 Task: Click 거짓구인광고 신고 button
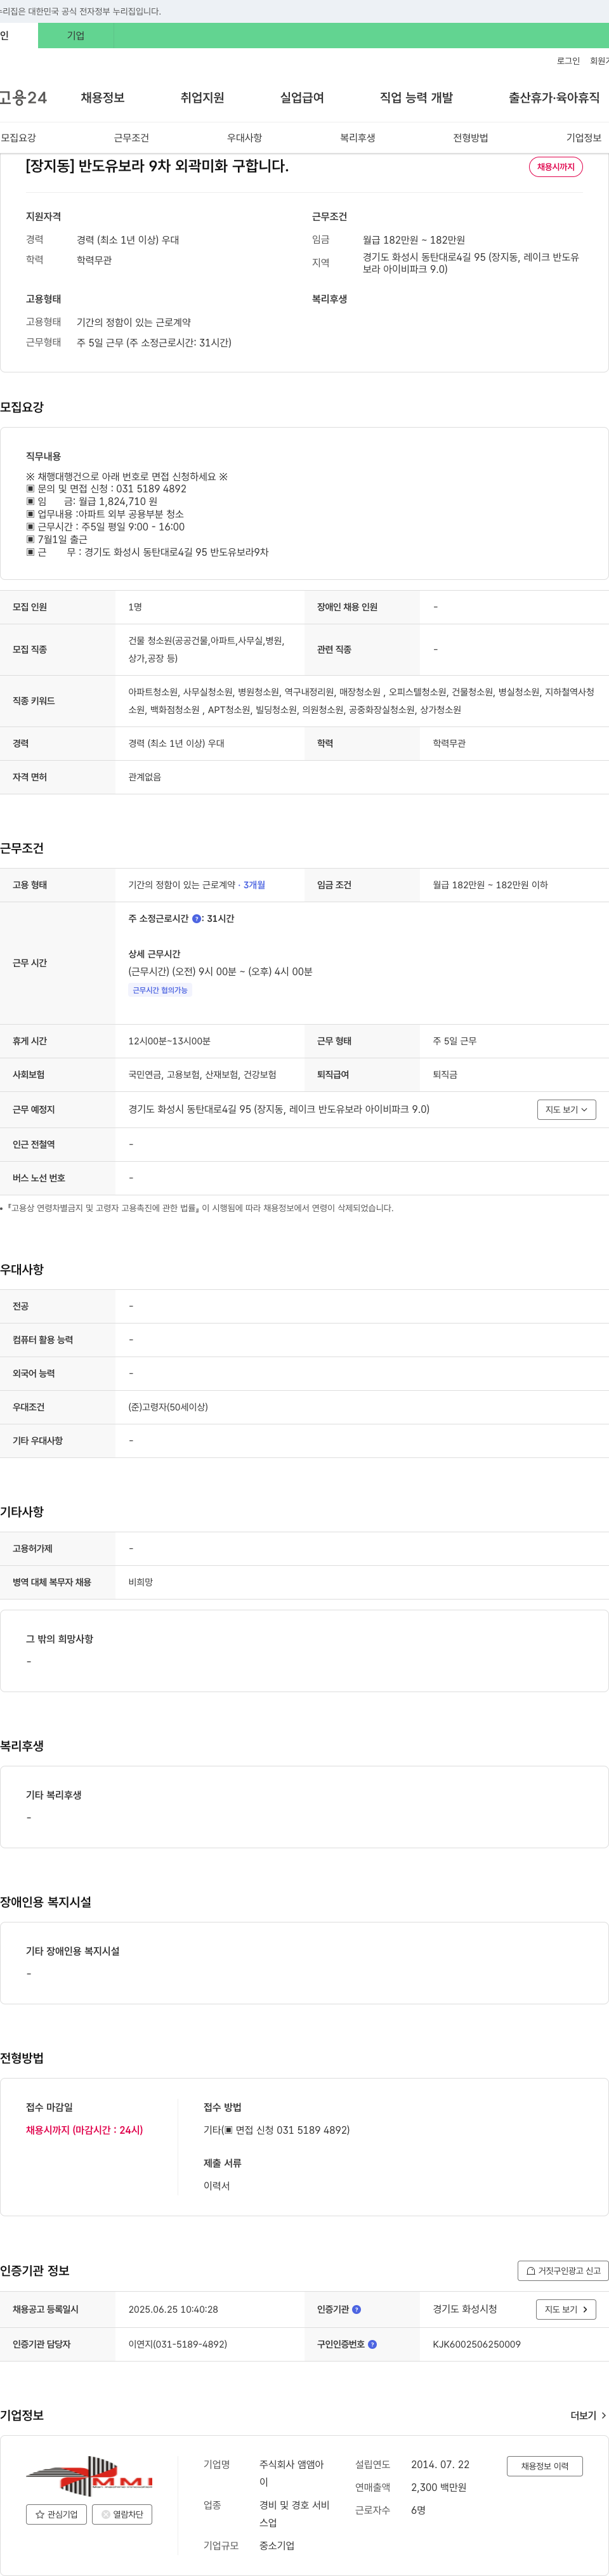pyautogui.click(x=562, y=2271)
